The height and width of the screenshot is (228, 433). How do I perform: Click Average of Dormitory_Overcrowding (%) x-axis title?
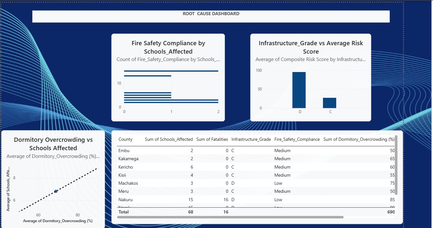click(58, 221)
